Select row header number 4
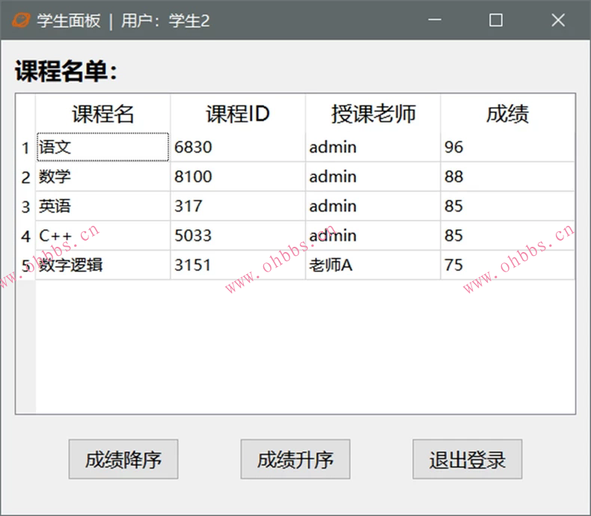 (x=25, y=236)
